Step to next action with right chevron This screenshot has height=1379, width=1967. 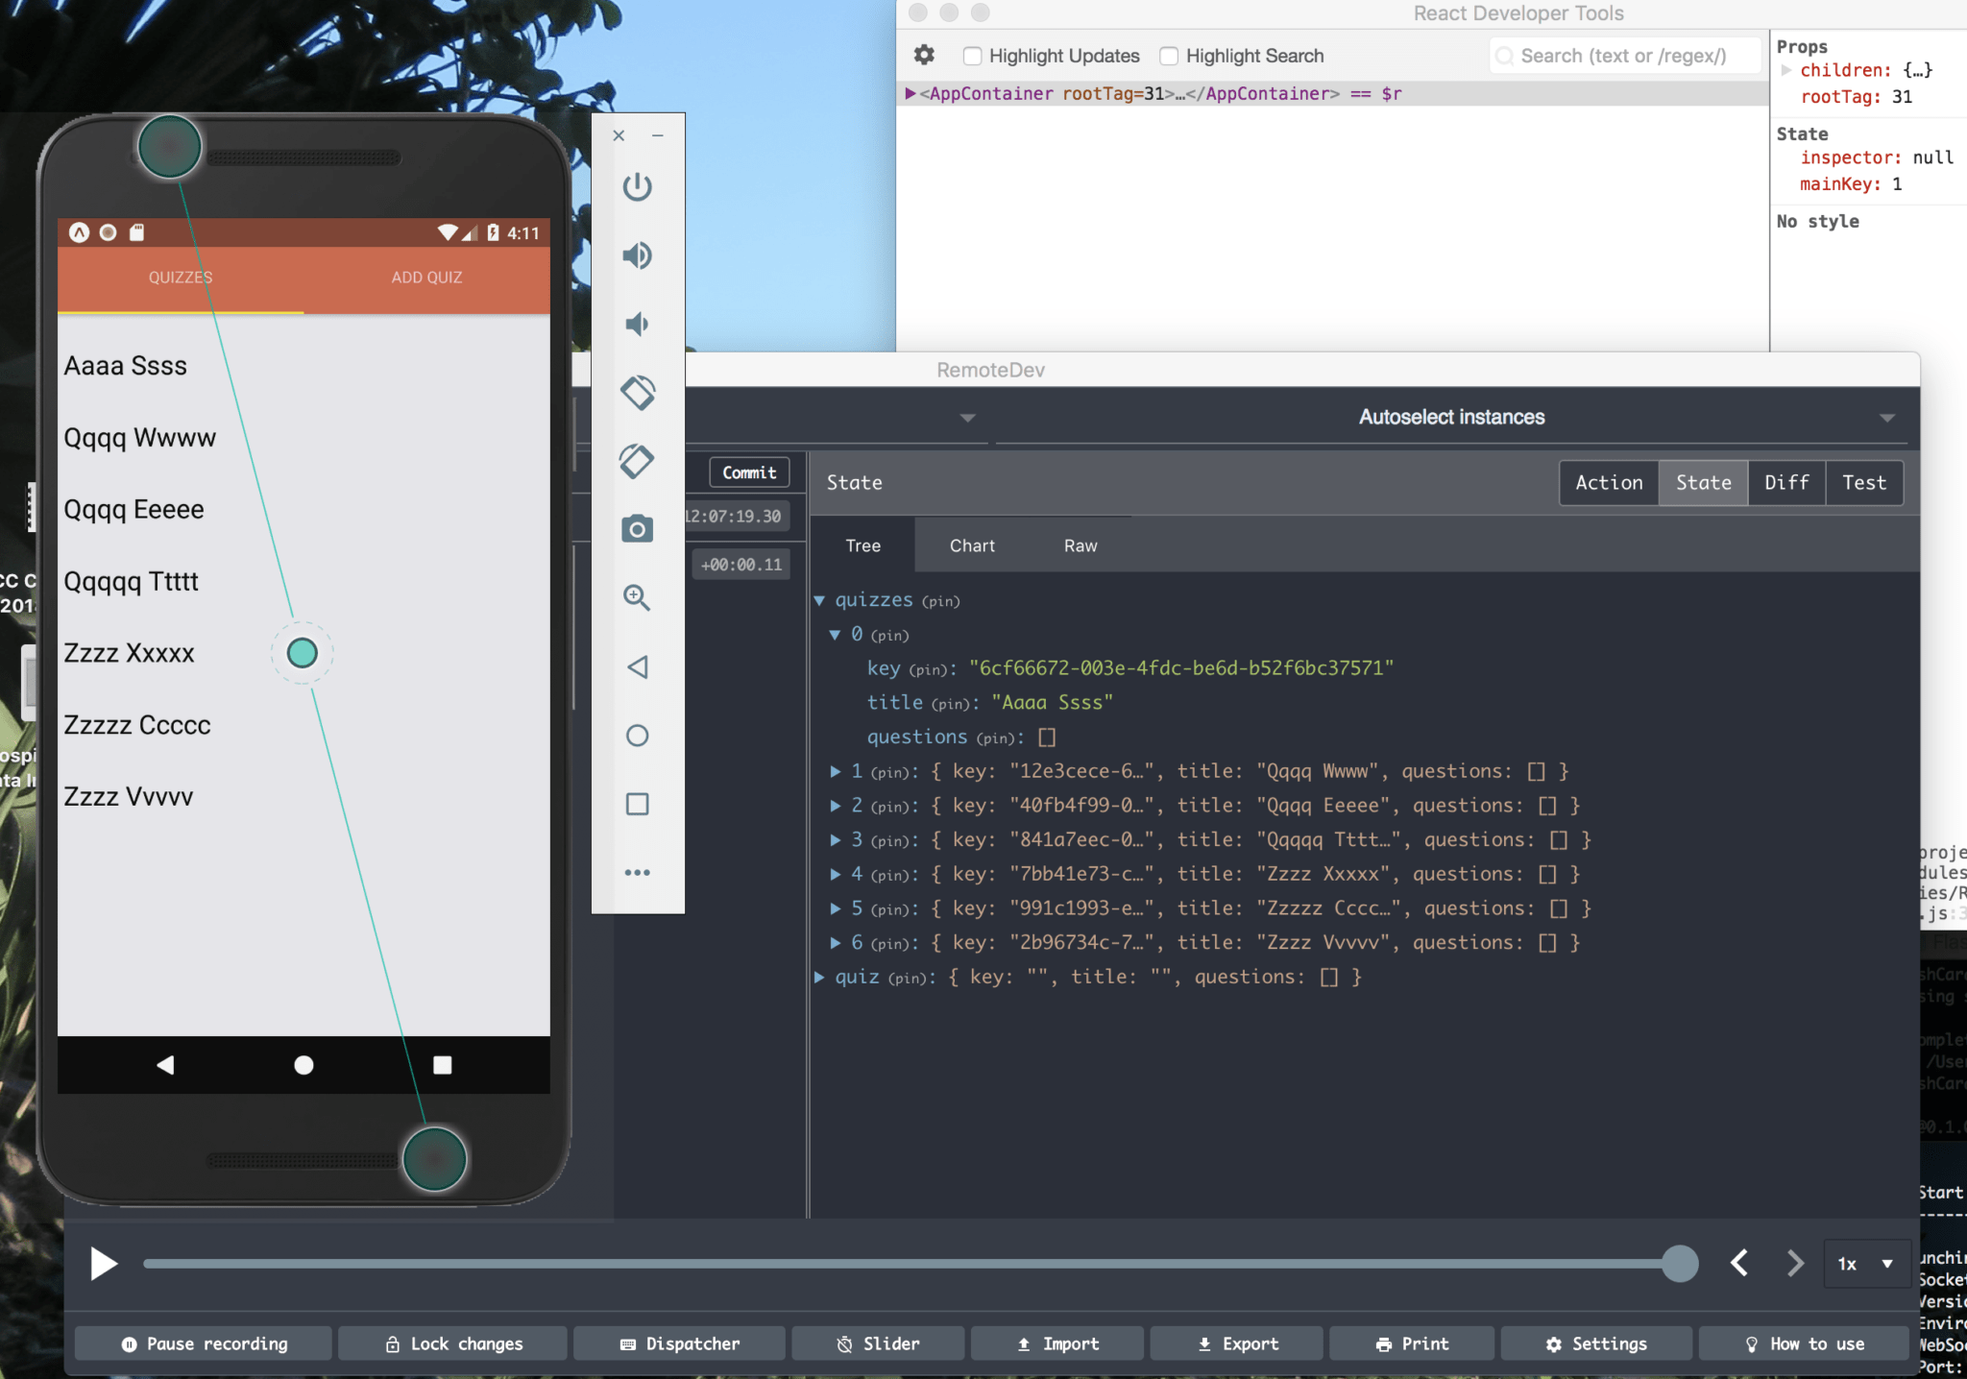[1794, 1263]
